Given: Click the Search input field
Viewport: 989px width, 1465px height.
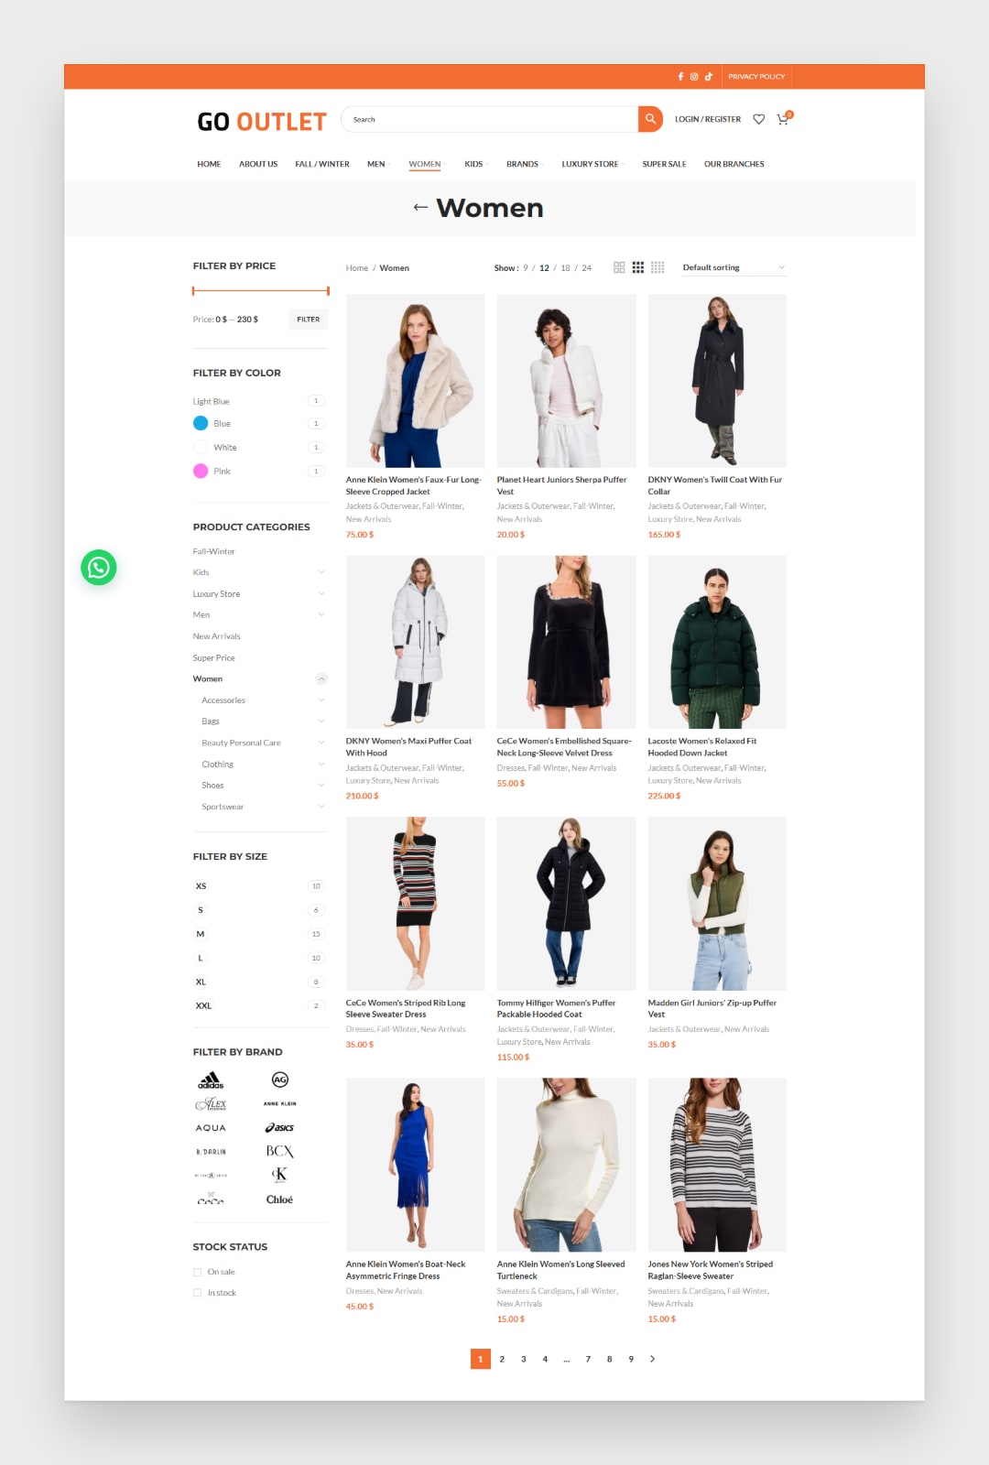Looking at the screenshot, I should tap(490, 119).
